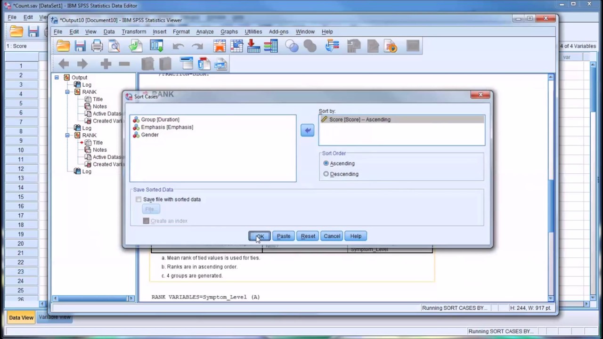This screenshot has width=603, height=339.
Task: Collapse the Output root tree node
Action: coord(57,77)
